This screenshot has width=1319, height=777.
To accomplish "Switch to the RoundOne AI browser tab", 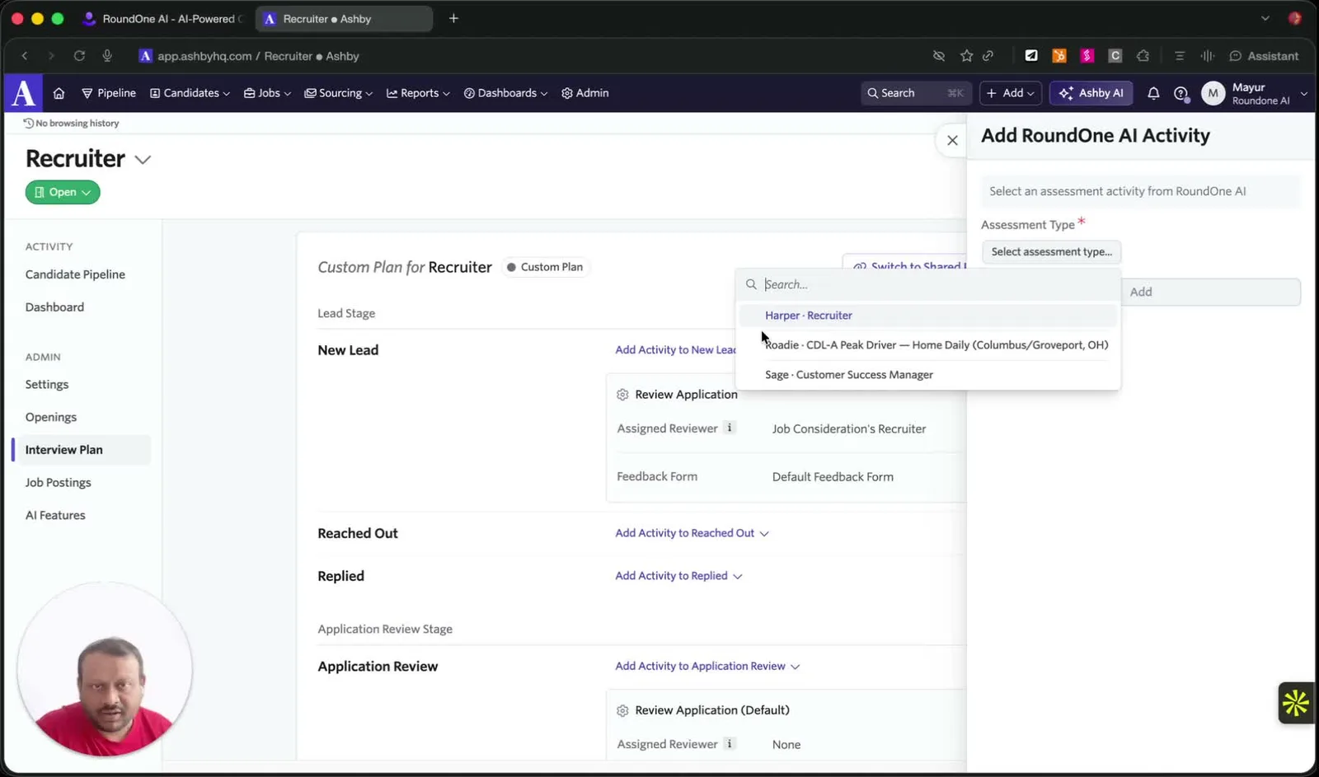I will point(165,18).
